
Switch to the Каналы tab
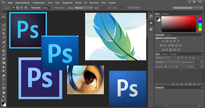(x=165, y=54)
